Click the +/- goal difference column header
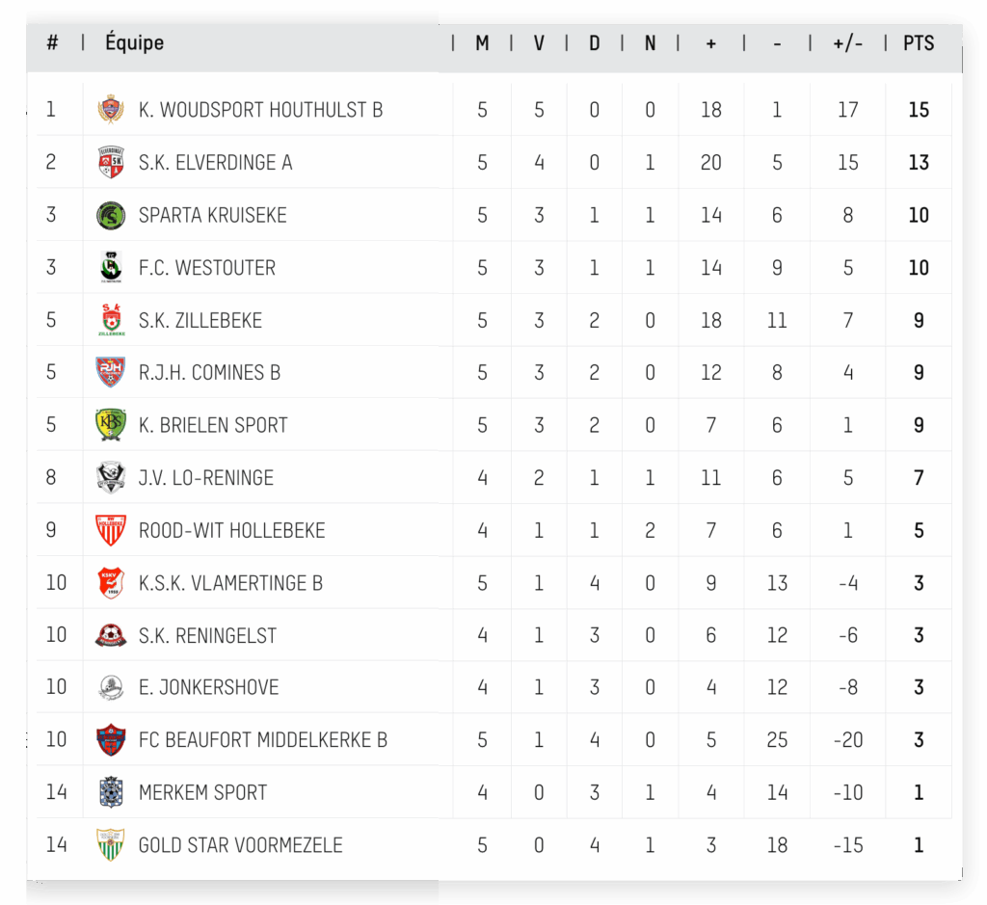This screenshot has height=905, width=987. pyautogui.click(x=847, y=42)
